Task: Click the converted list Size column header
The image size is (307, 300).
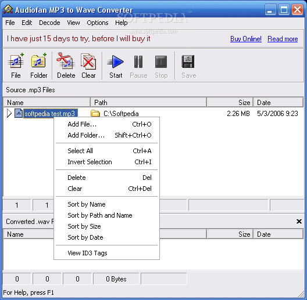Action: [x=230, y=234]
